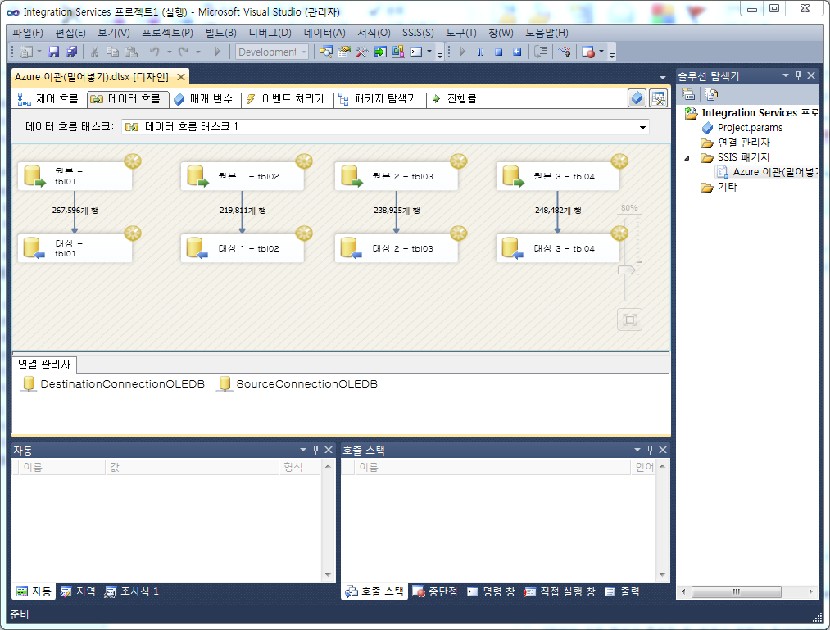Select the 원본 3 - tbl04 source component

coord(557,176)
